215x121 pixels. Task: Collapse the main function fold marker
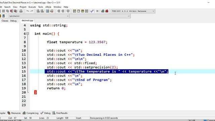point(28,34)
